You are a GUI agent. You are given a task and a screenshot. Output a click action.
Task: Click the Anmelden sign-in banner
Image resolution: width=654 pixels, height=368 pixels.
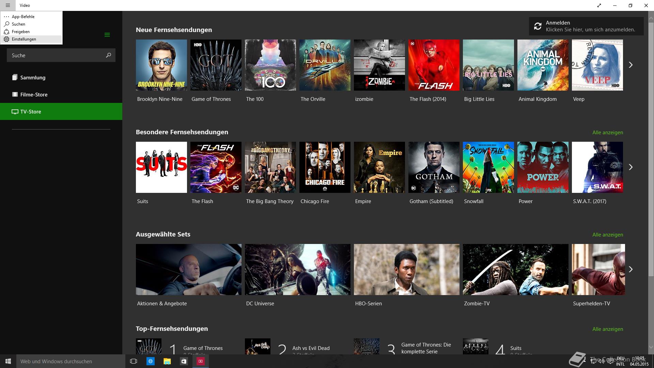586,26
